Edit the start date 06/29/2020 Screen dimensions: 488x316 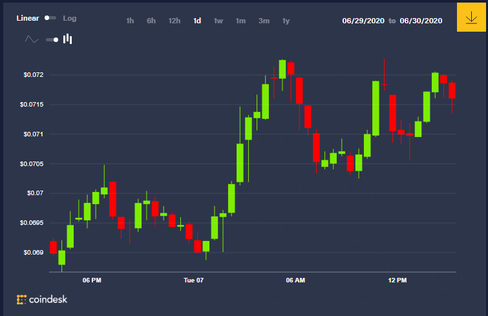point(363,21)
